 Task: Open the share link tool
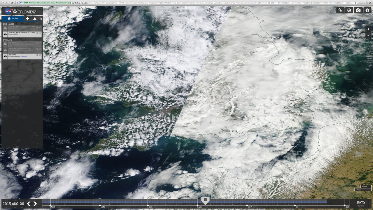tap(341, 10)
